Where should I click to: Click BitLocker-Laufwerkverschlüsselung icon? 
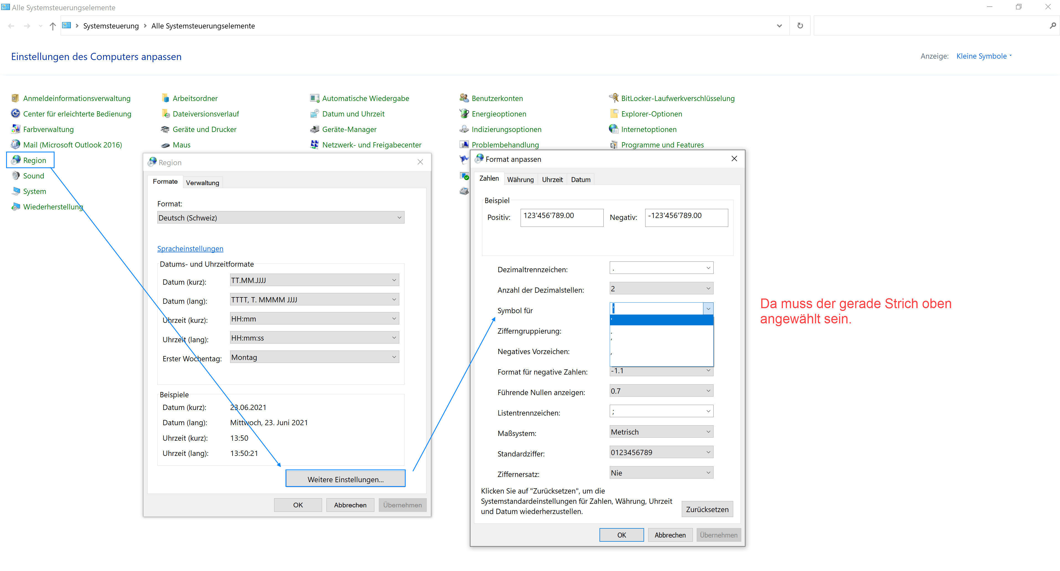tap(614, 98)
